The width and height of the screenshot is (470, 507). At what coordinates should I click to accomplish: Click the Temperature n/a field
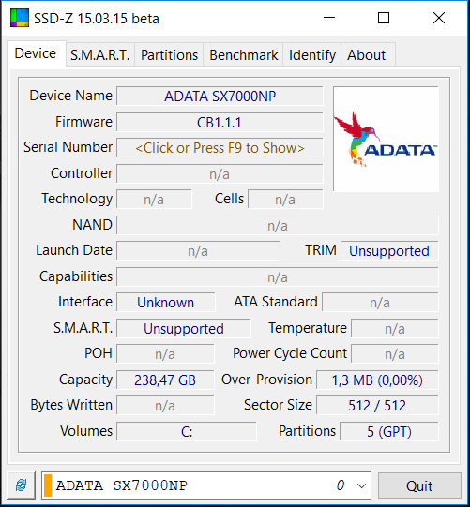[395, 329]
